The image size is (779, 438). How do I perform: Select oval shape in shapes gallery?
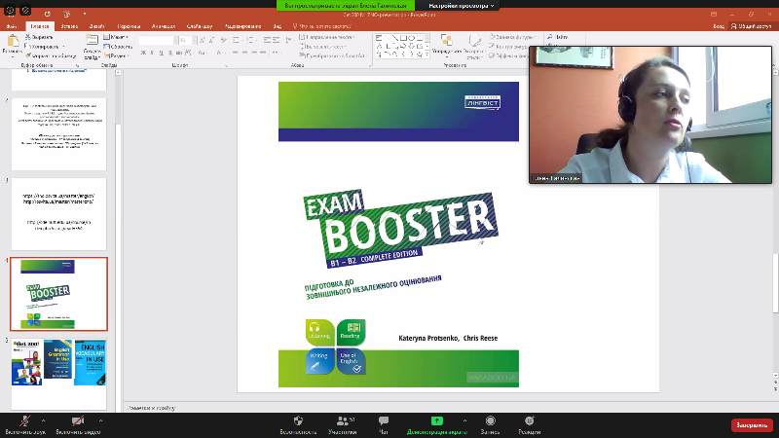412,38
